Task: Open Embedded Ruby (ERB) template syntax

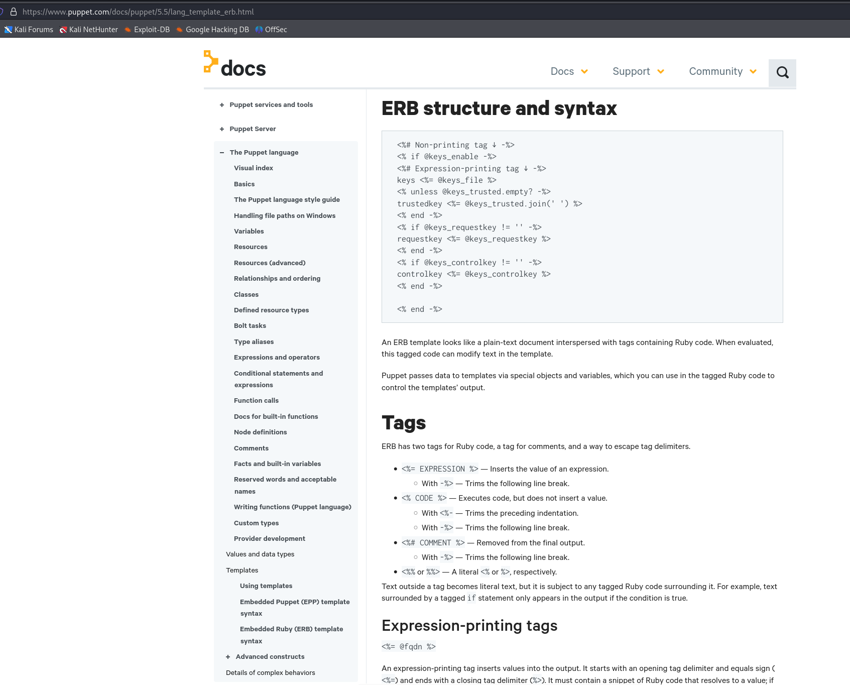Action: [x=291, y=635]
